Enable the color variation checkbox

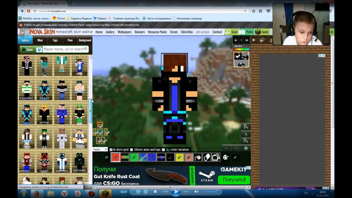pyautogui.click(x=163, y=150)
